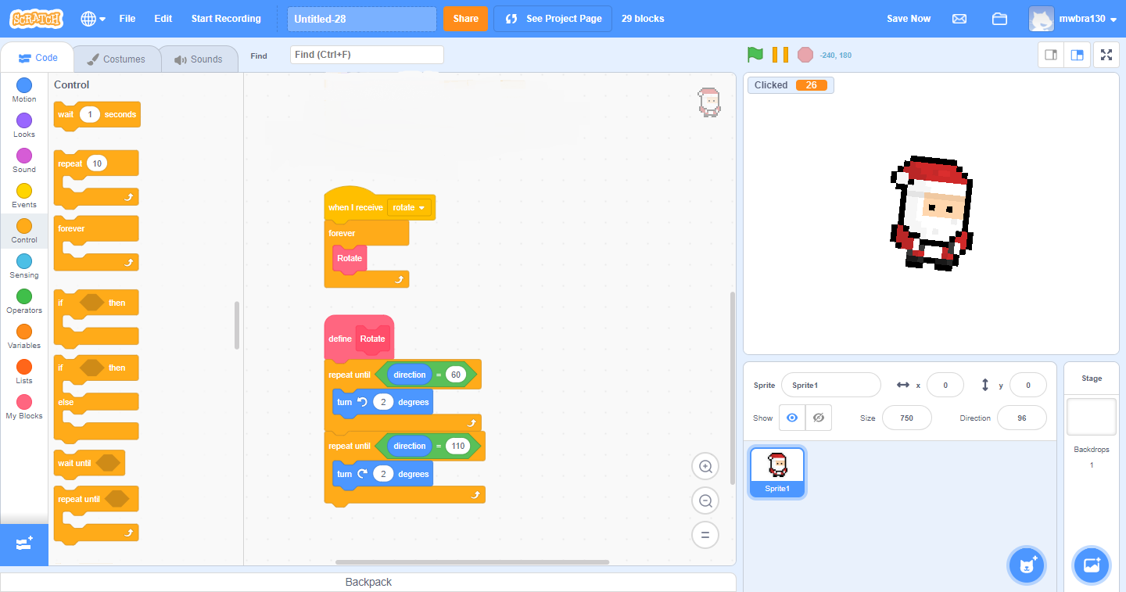
Task: Click the orange Share button
Action: tap(465, 19)
